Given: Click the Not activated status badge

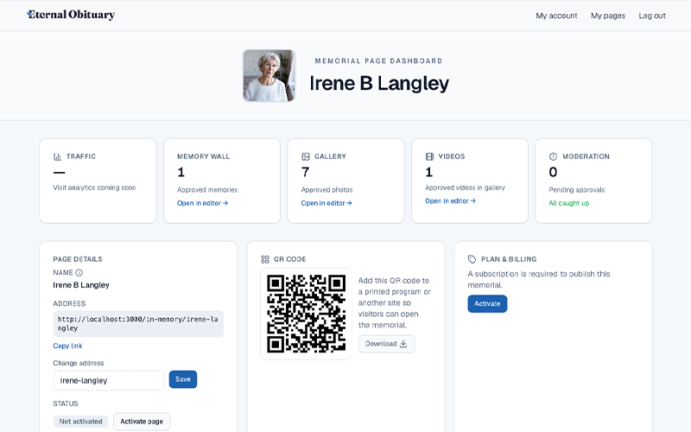Looking at the screenshot, I should pos(80,422).
